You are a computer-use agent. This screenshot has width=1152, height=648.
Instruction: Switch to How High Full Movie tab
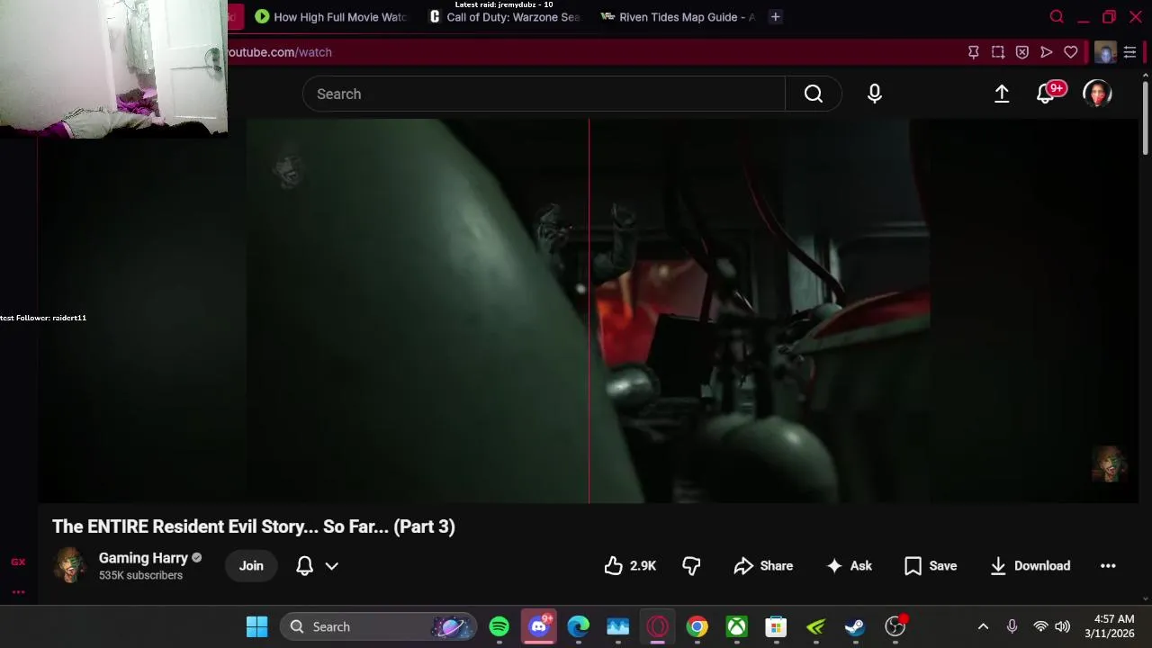tap(330, 17)
